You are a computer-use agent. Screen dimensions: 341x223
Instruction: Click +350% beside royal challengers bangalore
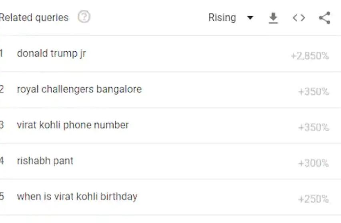(313, 92)
